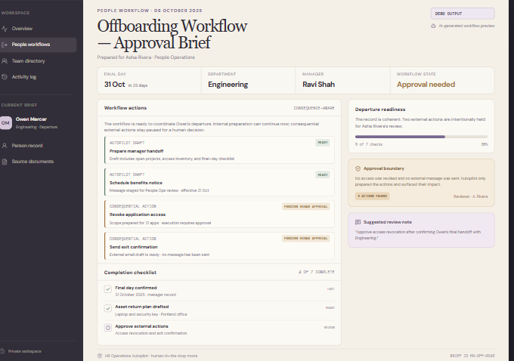Click the Reviewer A. Rivera text

tap(470, 196)
